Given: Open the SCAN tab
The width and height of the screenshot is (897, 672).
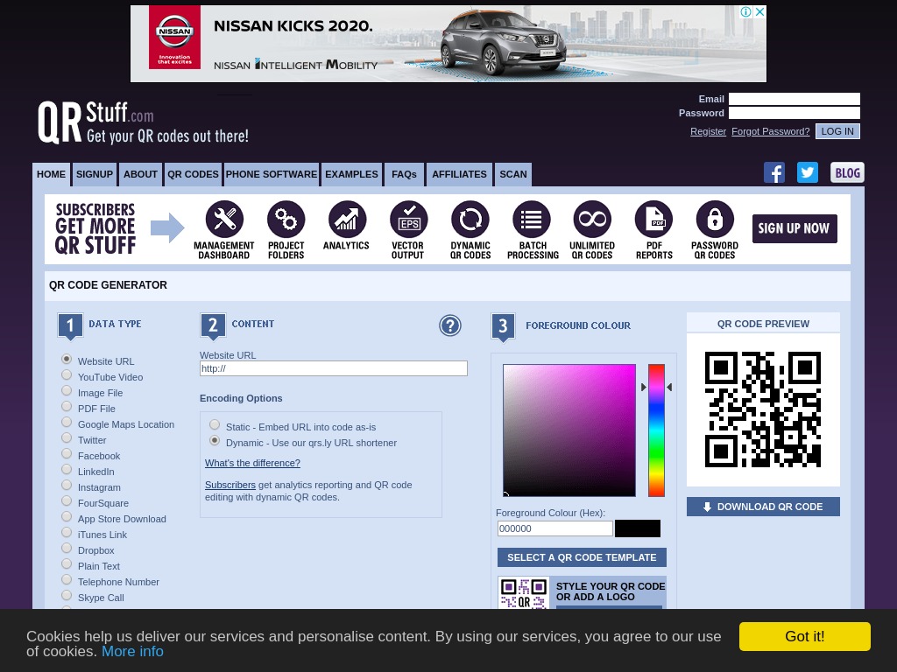Looking at the screenshot, I should [513, 174].
